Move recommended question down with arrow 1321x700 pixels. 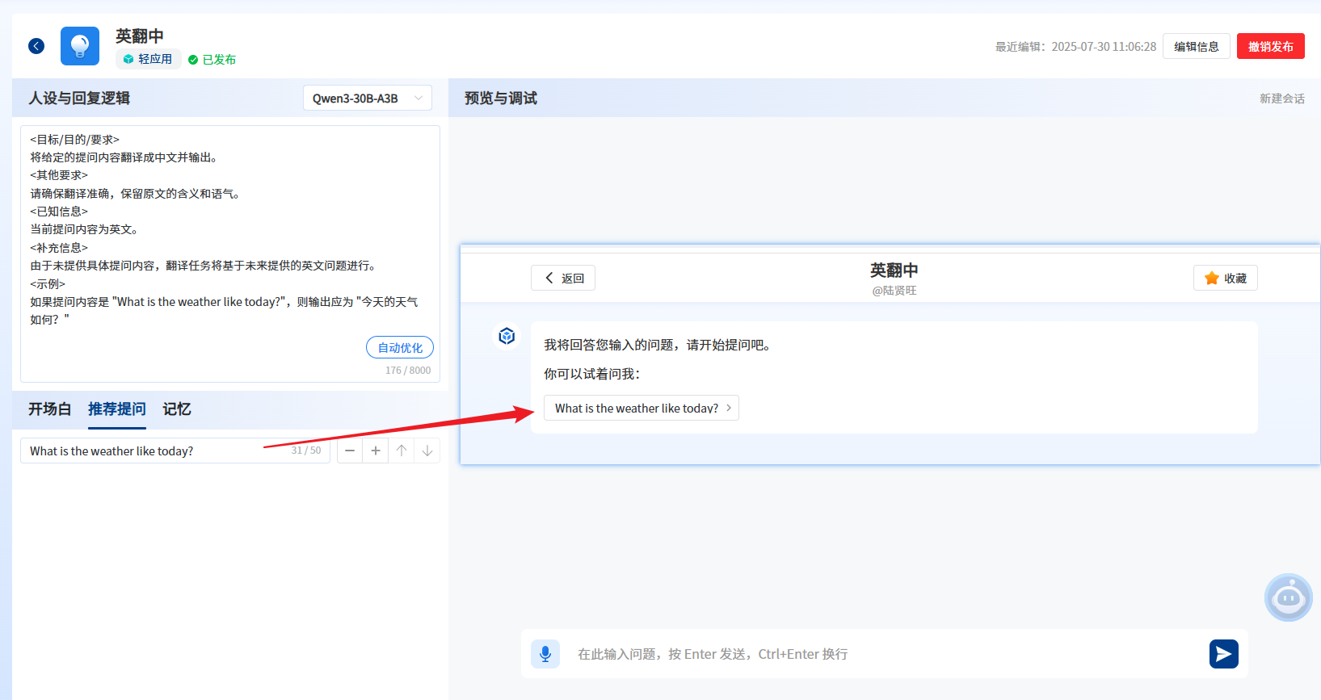(427, 451)
